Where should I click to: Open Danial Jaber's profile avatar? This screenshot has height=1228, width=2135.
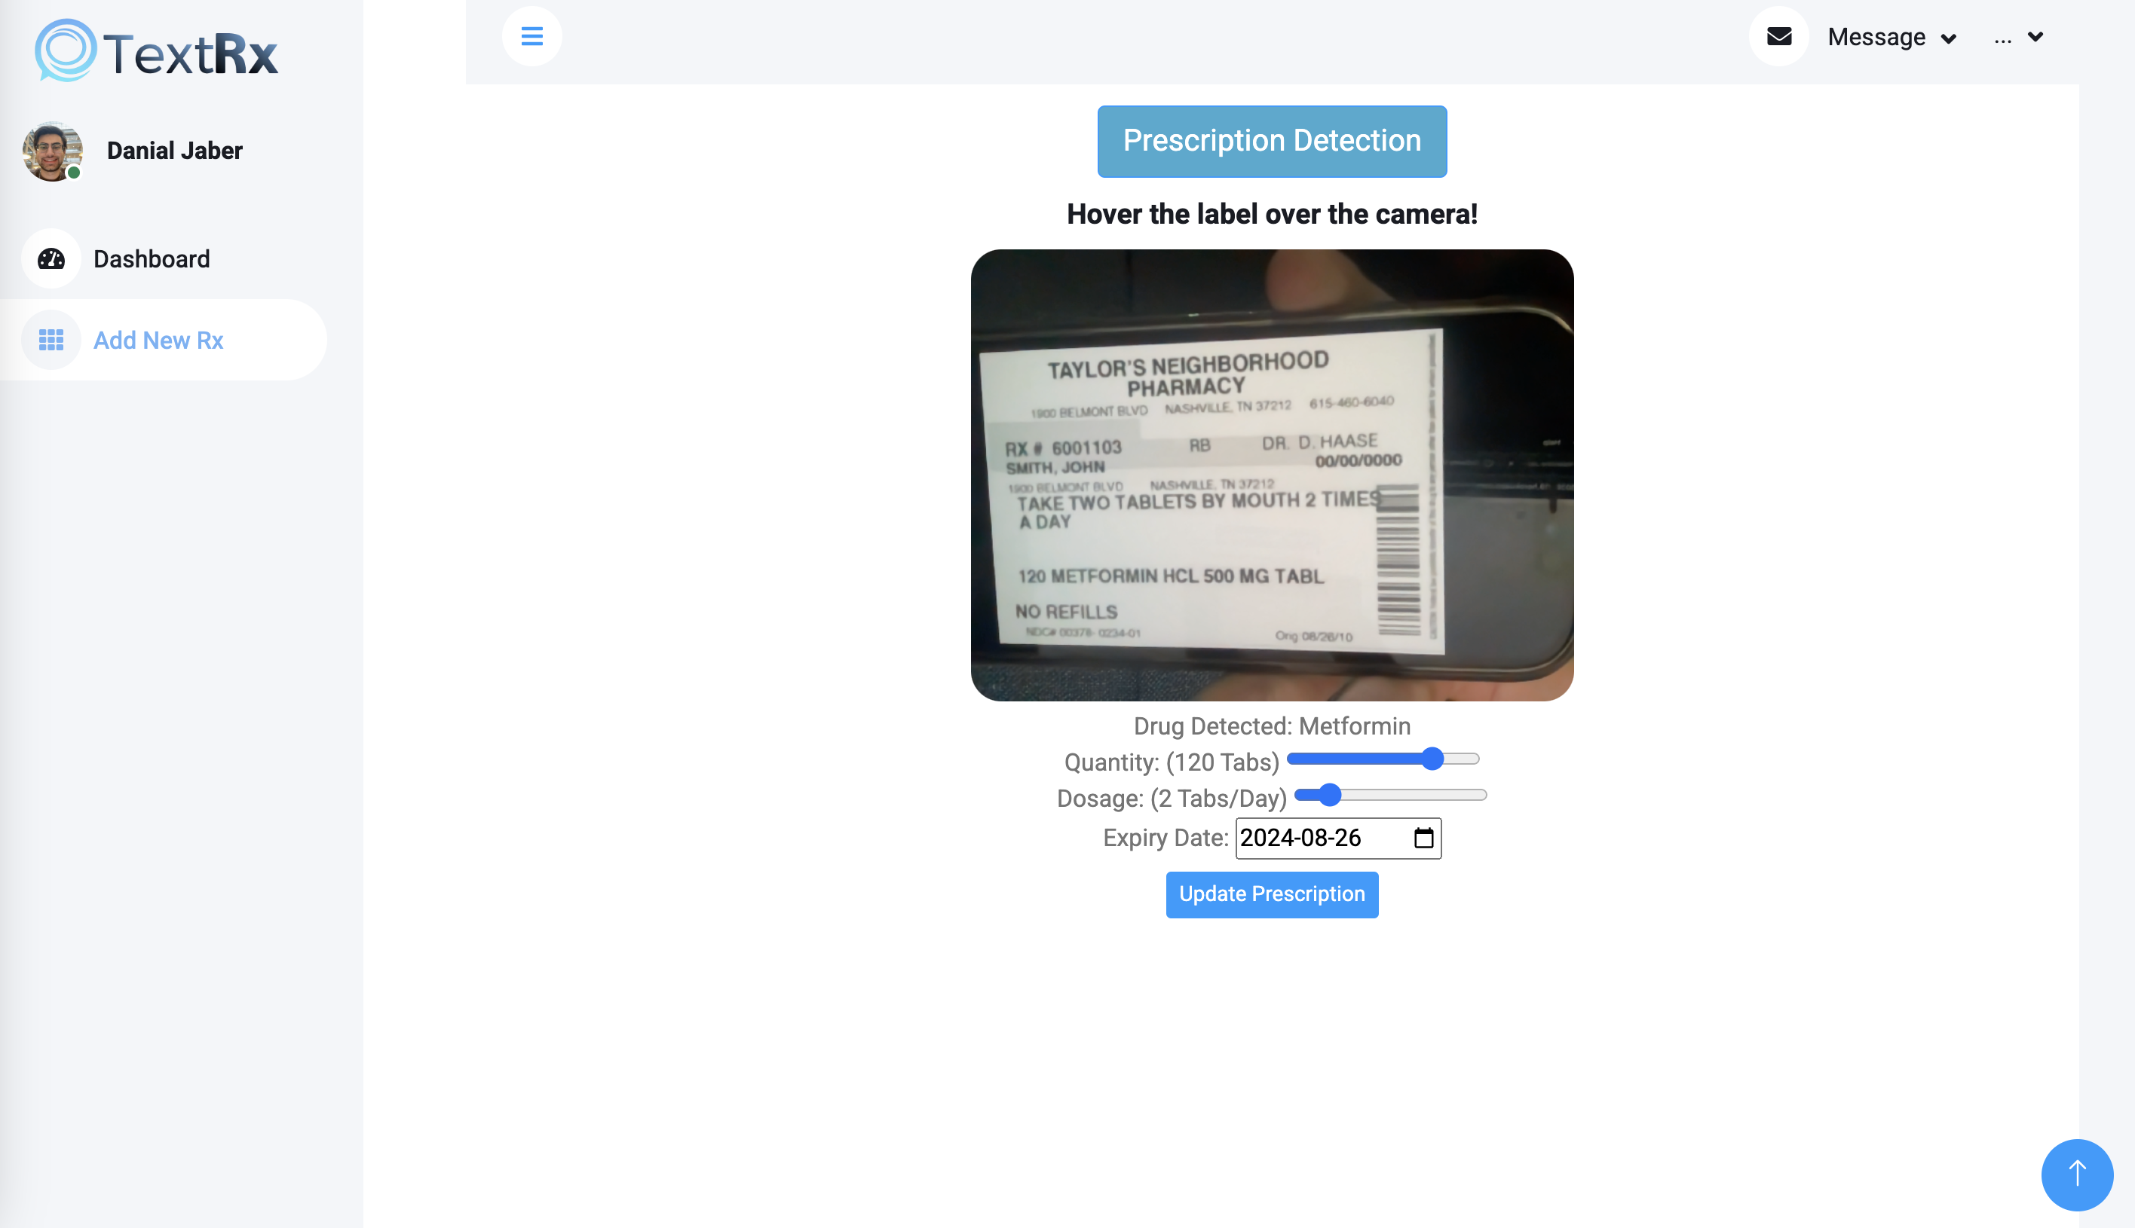coord(52,151)
